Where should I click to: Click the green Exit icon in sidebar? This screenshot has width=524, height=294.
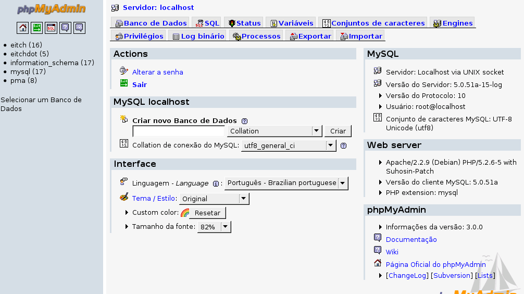coord(37,28)
